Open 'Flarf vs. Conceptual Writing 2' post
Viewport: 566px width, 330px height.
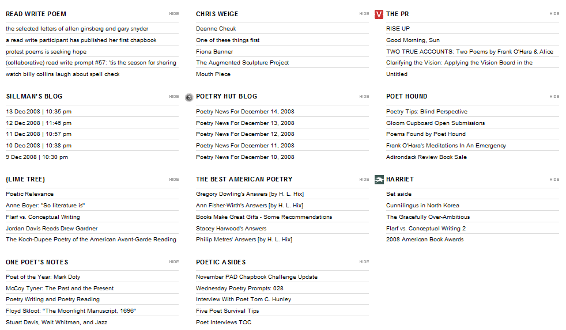coord(426,228)
